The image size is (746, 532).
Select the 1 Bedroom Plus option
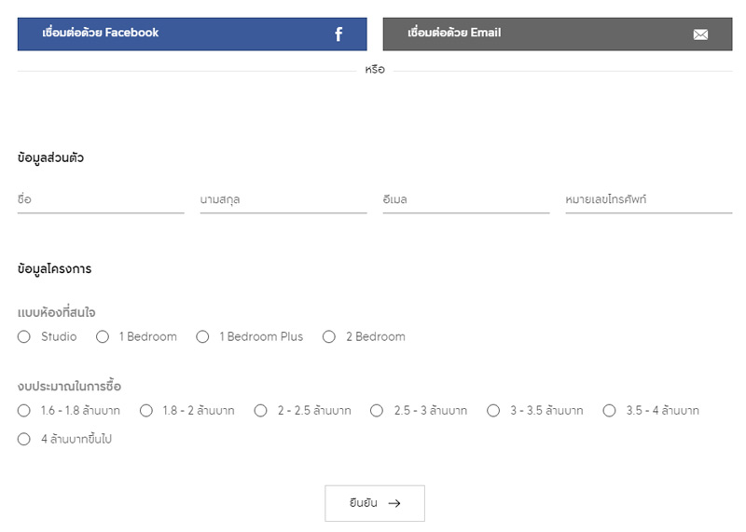(202, 337)
